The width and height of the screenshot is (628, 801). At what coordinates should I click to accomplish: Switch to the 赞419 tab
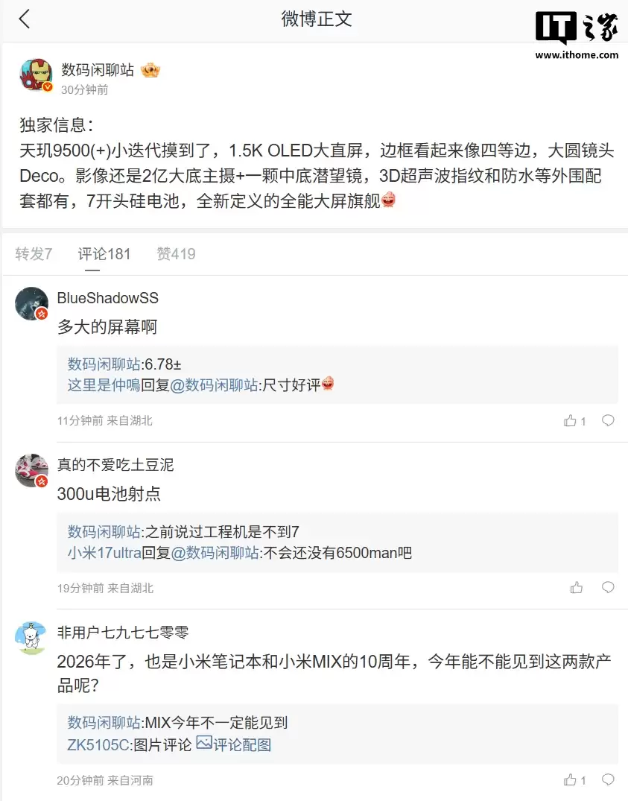pos(176,253)
